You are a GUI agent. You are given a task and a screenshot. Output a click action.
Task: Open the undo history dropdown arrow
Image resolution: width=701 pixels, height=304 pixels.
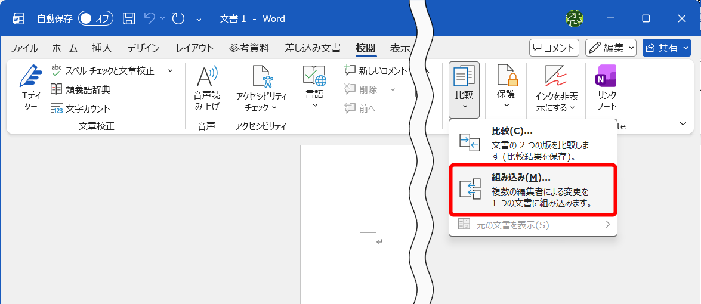tap(163, 18)
